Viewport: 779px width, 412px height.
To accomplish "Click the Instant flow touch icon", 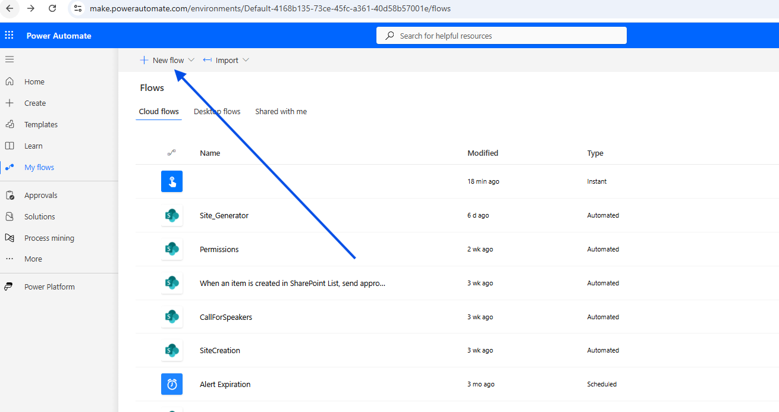I will tap(172, 181).
